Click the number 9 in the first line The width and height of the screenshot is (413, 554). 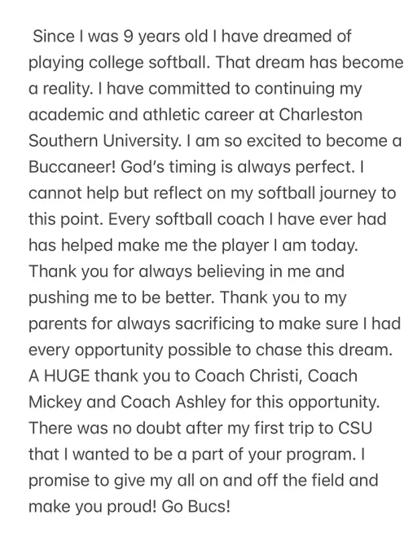(x=128, y=36)
